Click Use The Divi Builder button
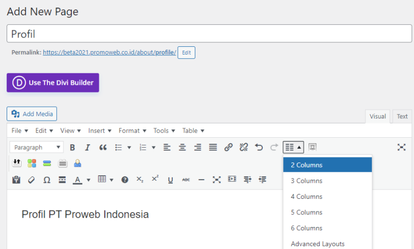Image resolution: width=414 pixels, height=249 pixels. [53, 83]
